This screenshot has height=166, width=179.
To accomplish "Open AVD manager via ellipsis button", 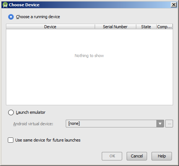I will (169, 123).
